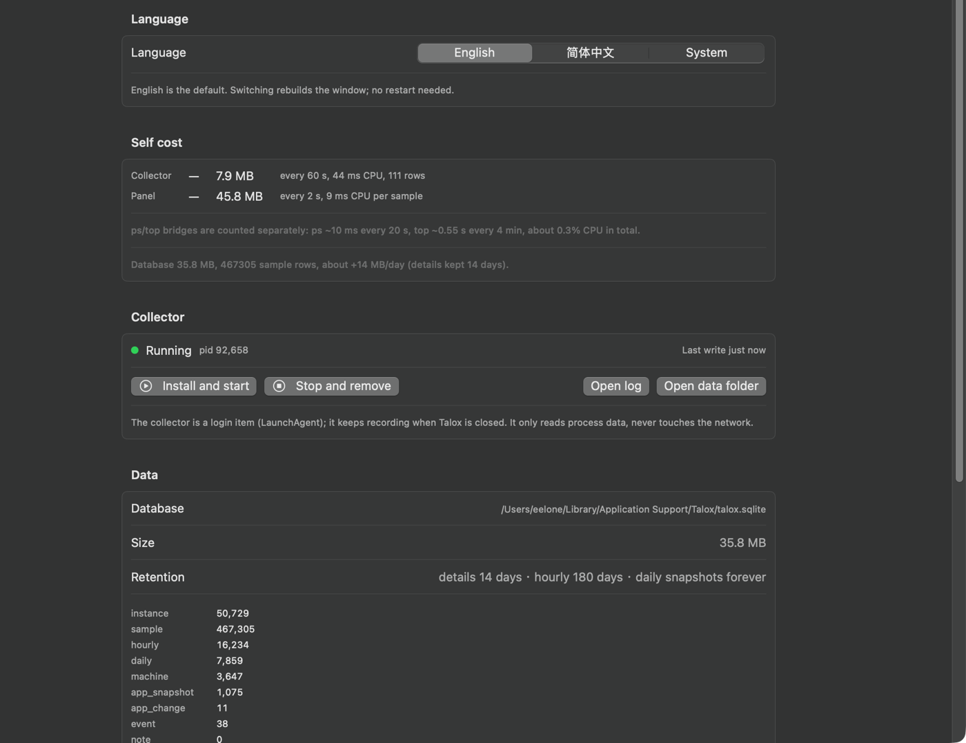
Task: Choose the System language option
Action: tap(707, 52)
